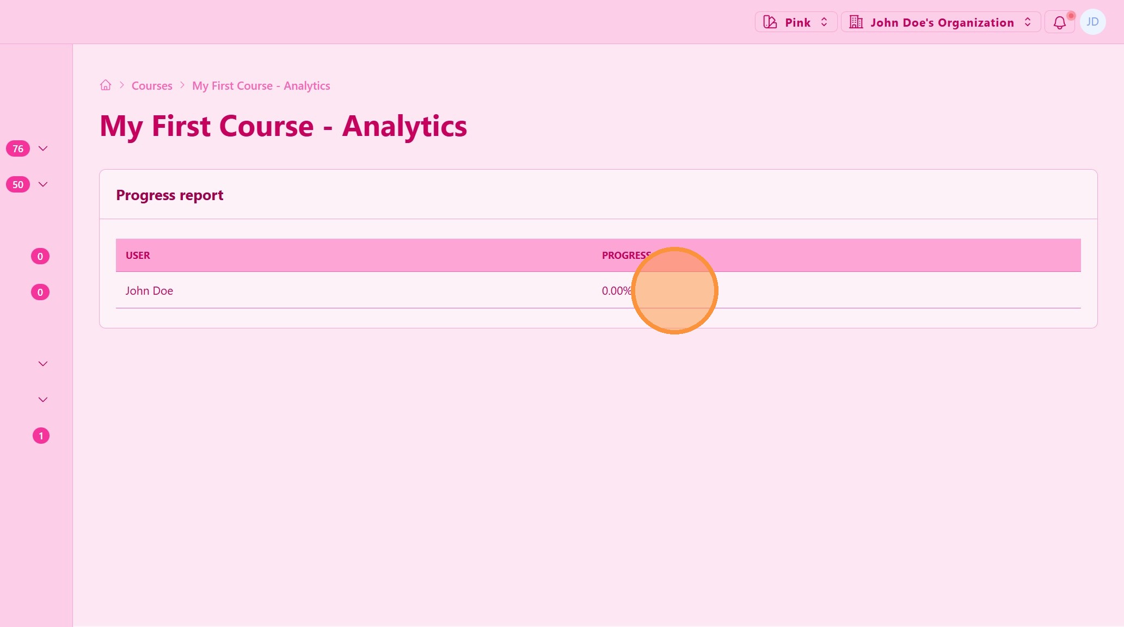Image resolution: width=1124 pixels, height=627 pixels.
Task: Open the notifications bell
Action: [1059, 22]
